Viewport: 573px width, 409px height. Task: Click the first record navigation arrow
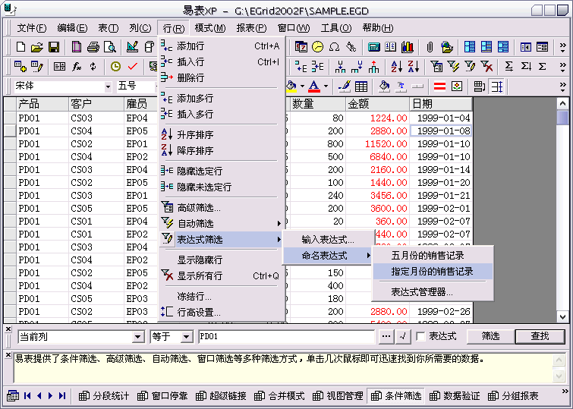pyautogui.click(x=27, y=395)
